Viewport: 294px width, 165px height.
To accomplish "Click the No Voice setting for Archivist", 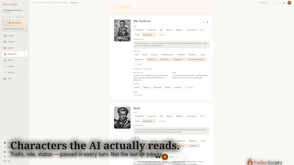I will click(139, 95).
